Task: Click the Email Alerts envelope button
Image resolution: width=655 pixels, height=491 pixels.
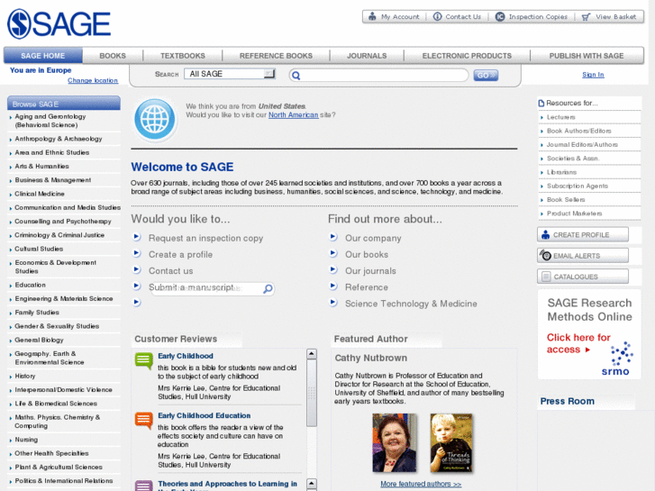Action: point(583,256)
